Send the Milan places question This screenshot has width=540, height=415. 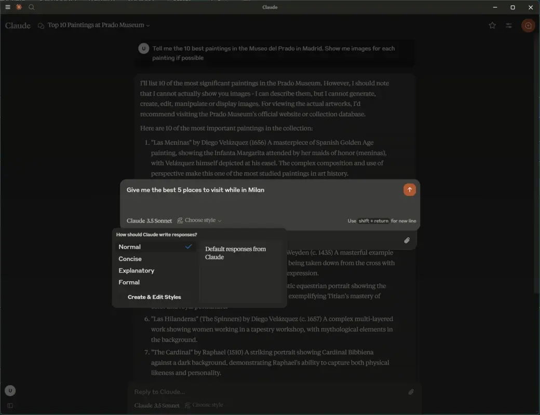(409, 189)
